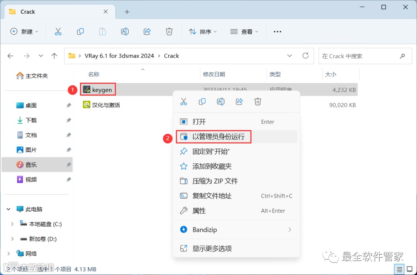This screenshot has width=417, height=275.
Task: Choose 压缩为 ZIP 文件 menu entry
Action: (x=236, y=181)
